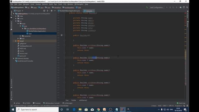Open the Maven right side tab
Viewport: 199px width, 112px height.
187,24
